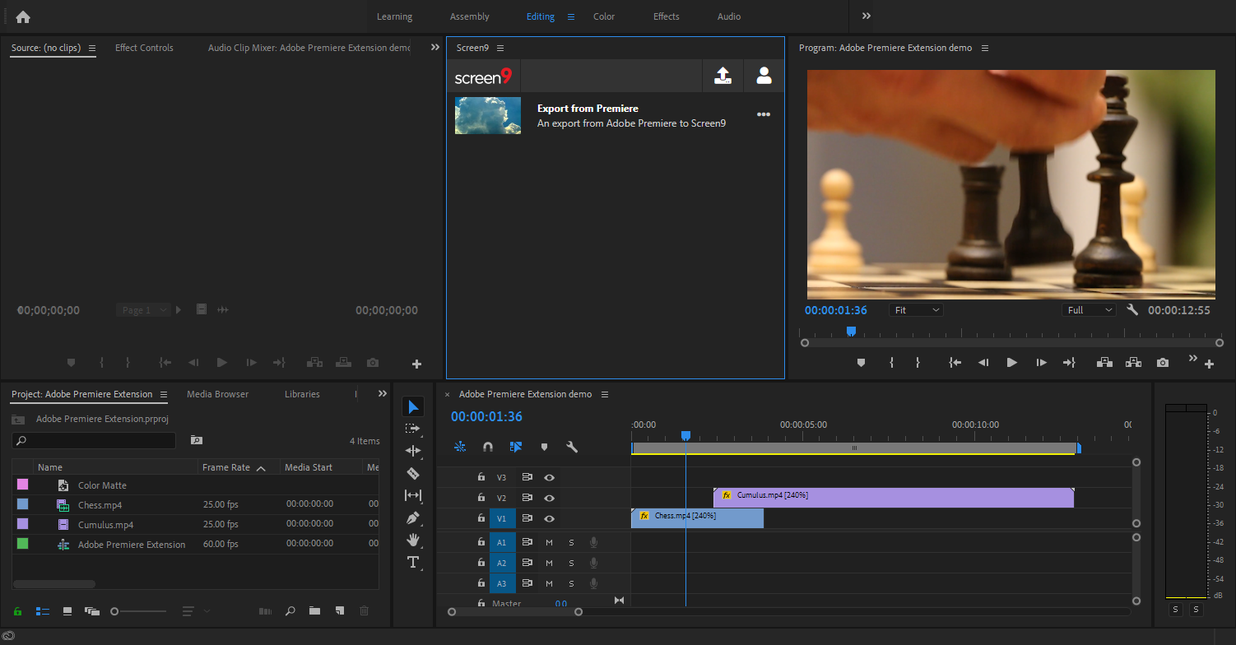This screenshot has width=1236, height=645.
Task: Select the Pen tool
Action: point(413,517)
